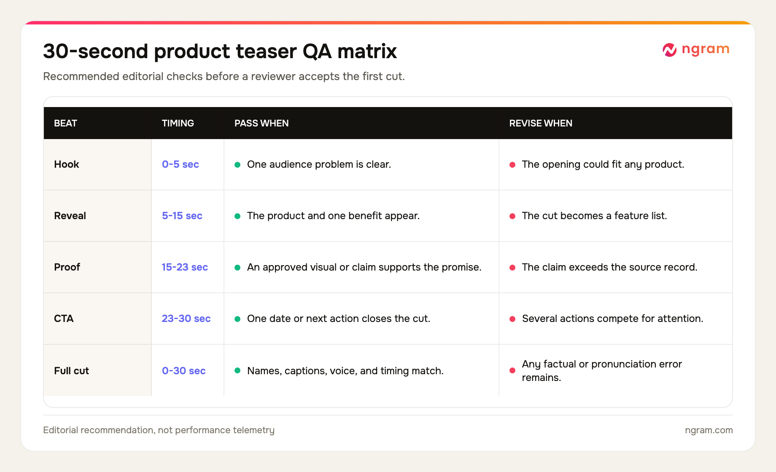This screenshot has height=472, width=776.
Task: Click 'The claim exceeds the source record.'
Action: coord(609,267)
